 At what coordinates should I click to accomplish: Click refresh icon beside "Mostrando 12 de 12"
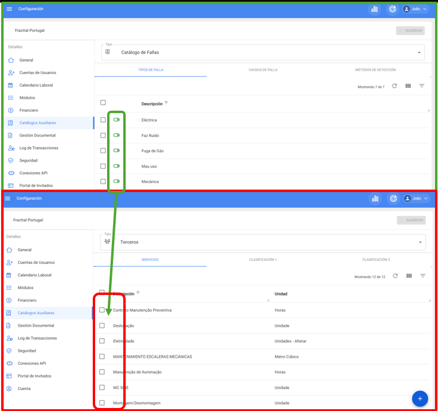tap(394, 276)
